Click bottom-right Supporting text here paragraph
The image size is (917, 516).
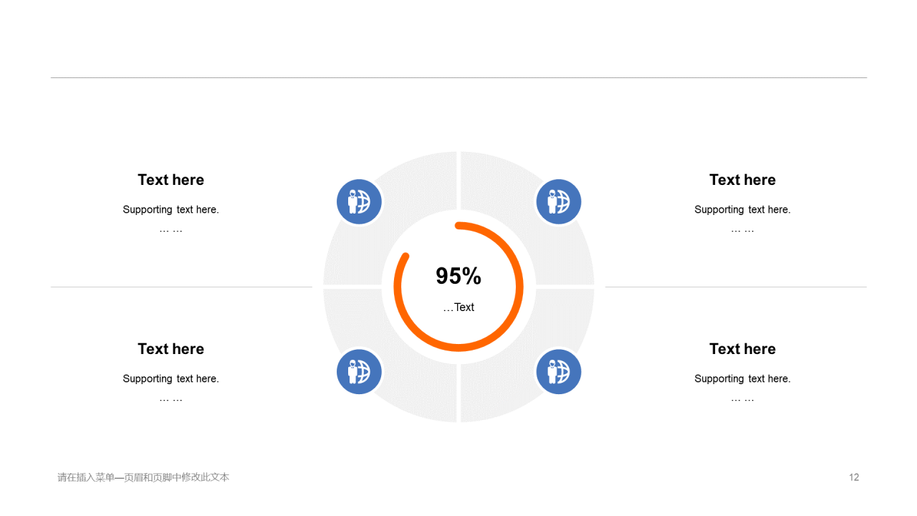742,379
